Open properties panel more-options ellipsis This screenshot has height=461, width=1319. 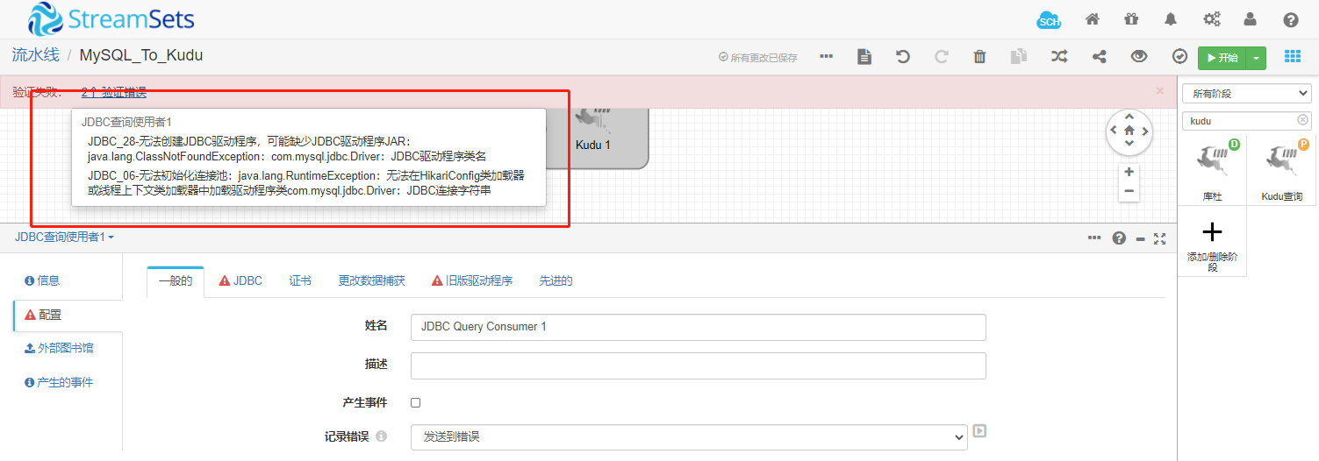tap(1094, 238)
